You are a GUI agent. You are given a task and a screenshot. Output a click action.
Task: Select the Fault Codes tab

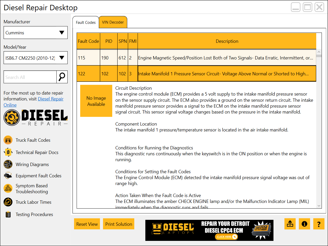pos(86,22)
